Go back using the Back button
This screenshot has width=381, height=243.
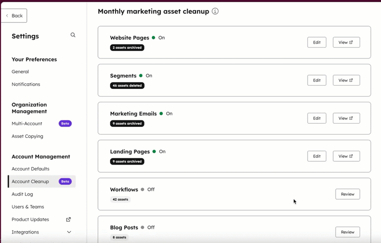(14, 16)
